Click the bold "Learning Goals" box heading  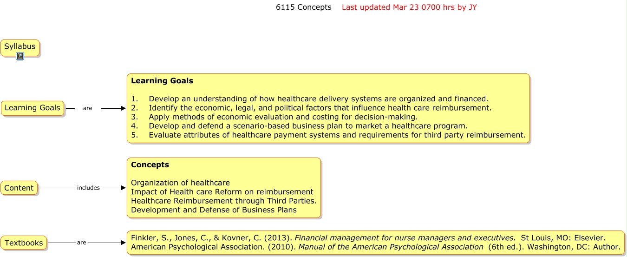click(x=162, y=81)
